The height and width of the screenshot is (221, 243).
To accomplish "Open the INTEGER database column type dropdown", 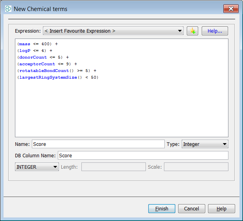I will click(37, 167).
